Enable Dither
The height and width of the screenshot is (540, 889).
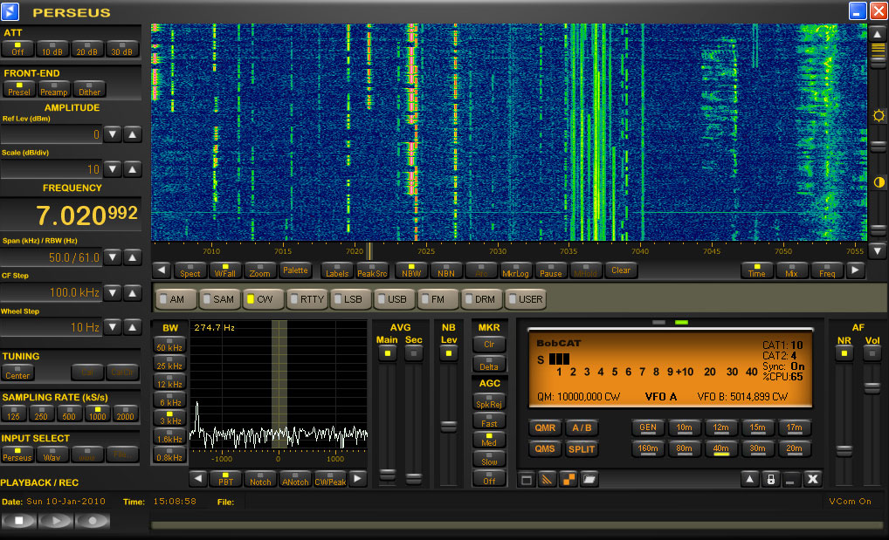click(x=90, y=89)
